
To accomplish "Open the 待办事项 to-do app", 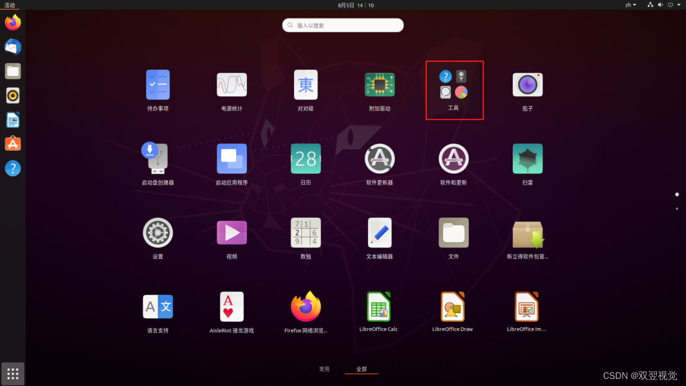I will coord(158,85).
